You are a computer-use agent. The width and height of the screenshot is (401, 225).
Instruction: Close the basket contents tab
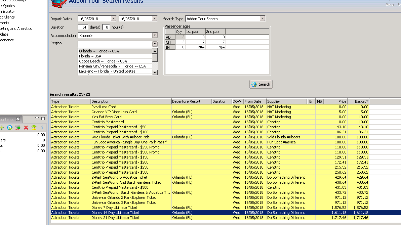[x=18, y=119]
